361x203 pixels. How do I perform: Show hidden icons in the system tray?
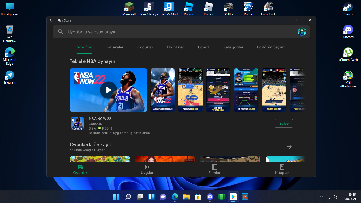[321, 197]
